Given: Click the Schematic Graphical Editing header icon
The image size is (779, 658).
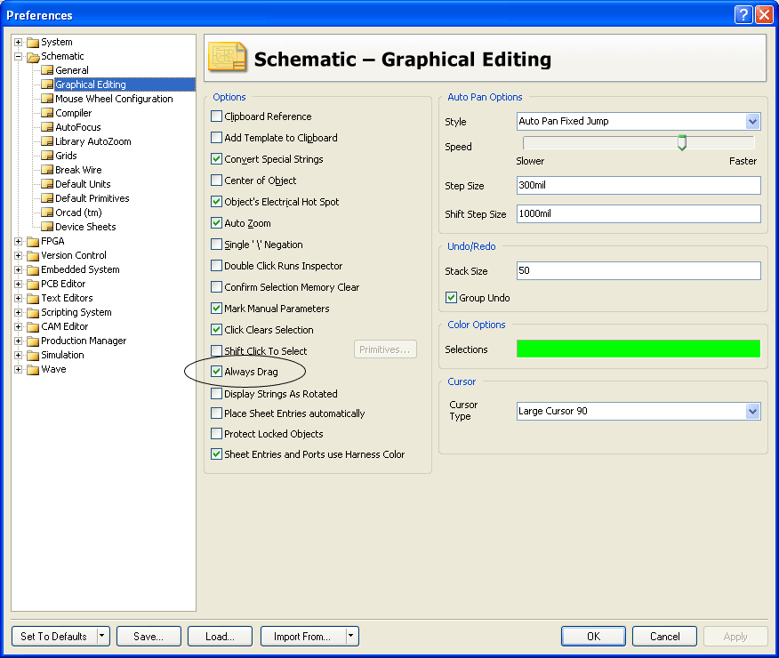Looking at the screenshot, I should click(x=227, y=58).
